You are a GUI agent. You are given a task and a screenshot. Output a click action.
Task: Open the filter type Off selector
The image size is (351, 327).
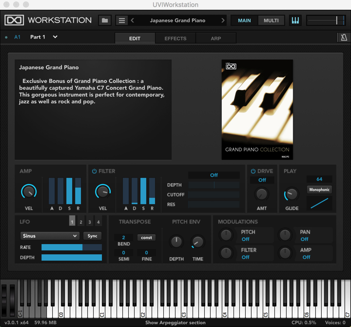coord(214,175)
